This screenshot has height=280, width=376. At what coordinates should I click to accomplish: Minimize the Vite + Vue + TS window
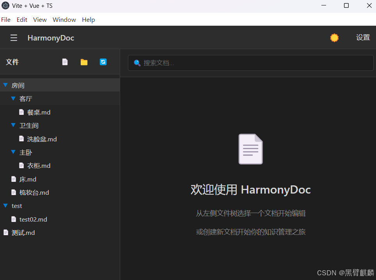324,5
